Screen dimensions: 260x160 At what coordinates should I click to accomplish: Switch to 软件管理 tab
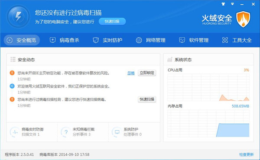tap(194, 40)
